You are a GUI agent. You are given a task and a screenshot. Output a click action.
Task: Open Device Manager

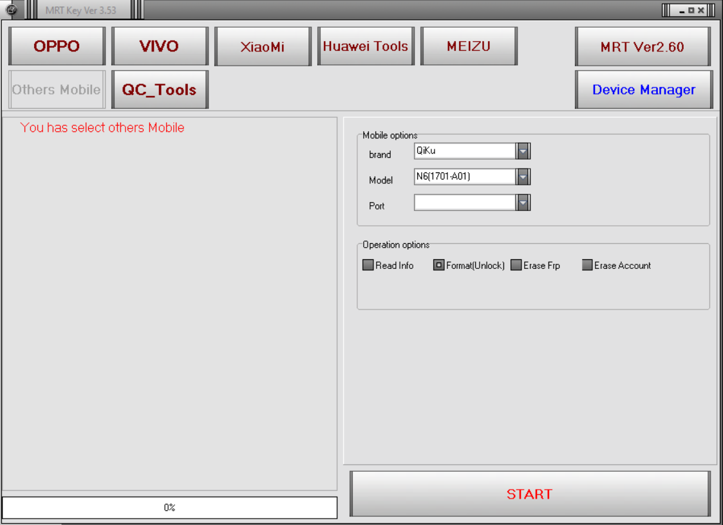point(644,89)
